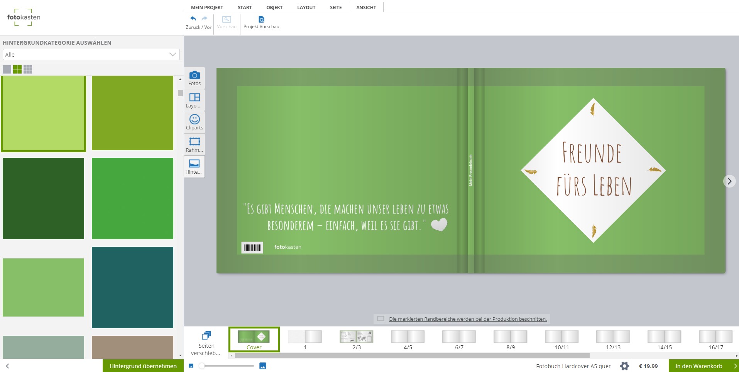Click In den Warenkorb button
Screen dimensions: 739x372
pyautogui.click(x=699, y=366)
